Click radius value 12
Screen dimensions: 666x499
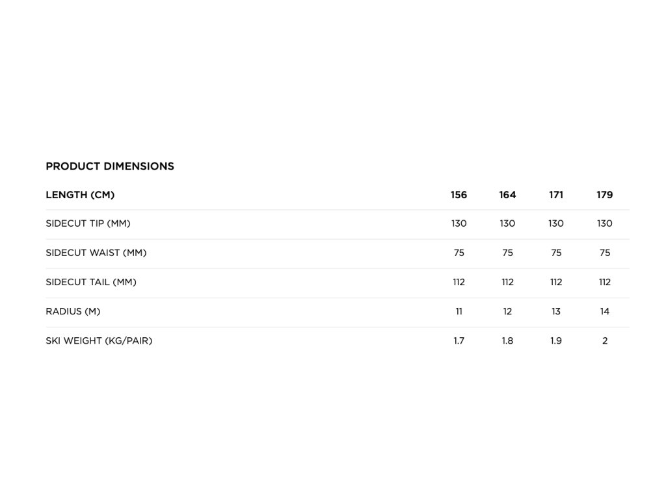(507, 311)
